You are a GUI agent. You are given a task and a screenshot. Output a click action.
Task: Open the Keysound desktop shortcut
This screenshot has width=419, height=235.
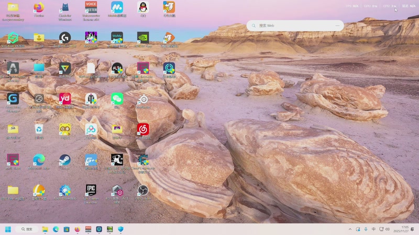91,40
